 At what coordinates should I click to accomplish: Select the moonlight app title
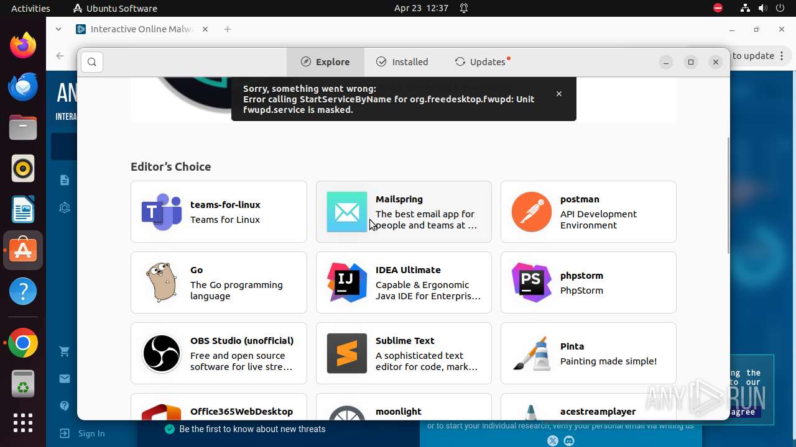coord(399,411)
